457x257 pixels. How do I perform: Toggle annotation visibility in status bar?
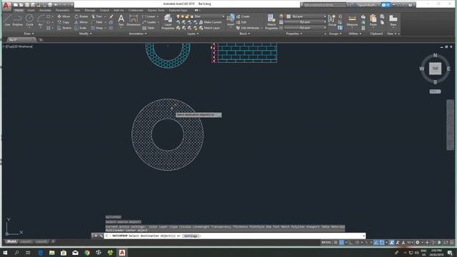pos(392,243)
